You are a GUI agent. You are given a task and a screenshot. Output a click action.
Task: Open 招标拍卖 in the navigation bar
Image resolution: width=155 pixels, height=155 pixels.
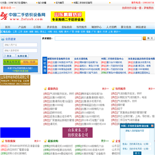pos(67,27)
